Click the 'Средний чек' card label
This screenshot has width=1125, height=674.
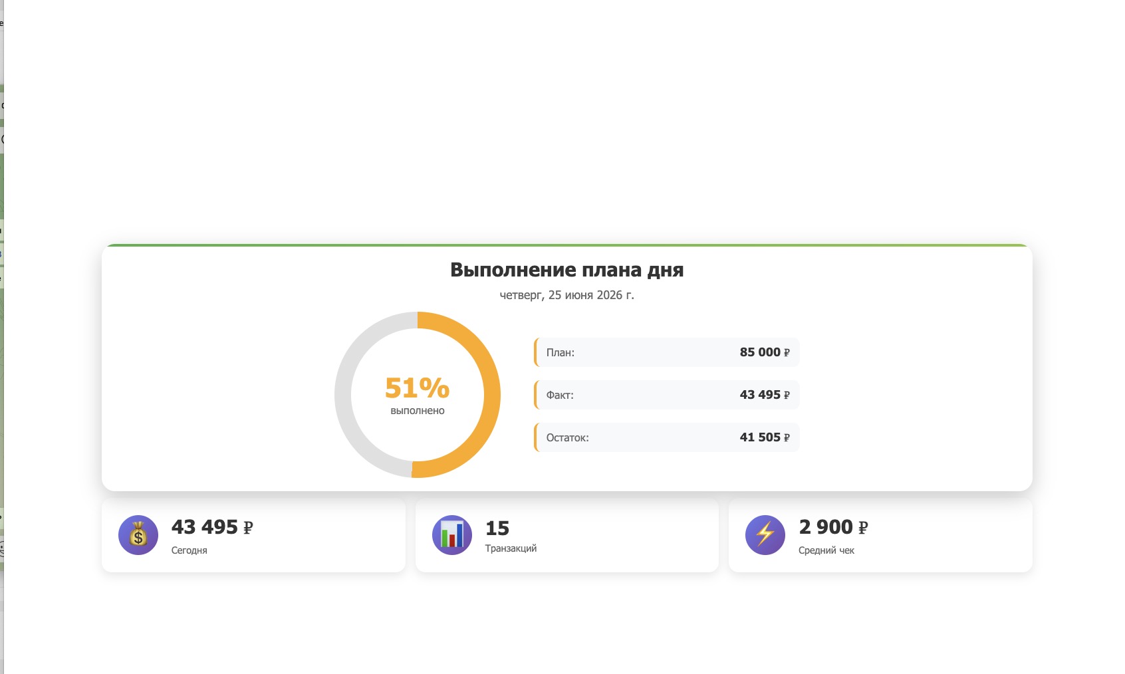click(x=826, y=550)
